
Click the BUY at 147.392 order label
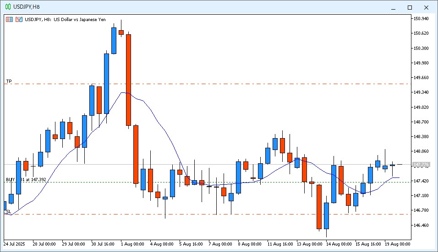[x=26, y=180]
